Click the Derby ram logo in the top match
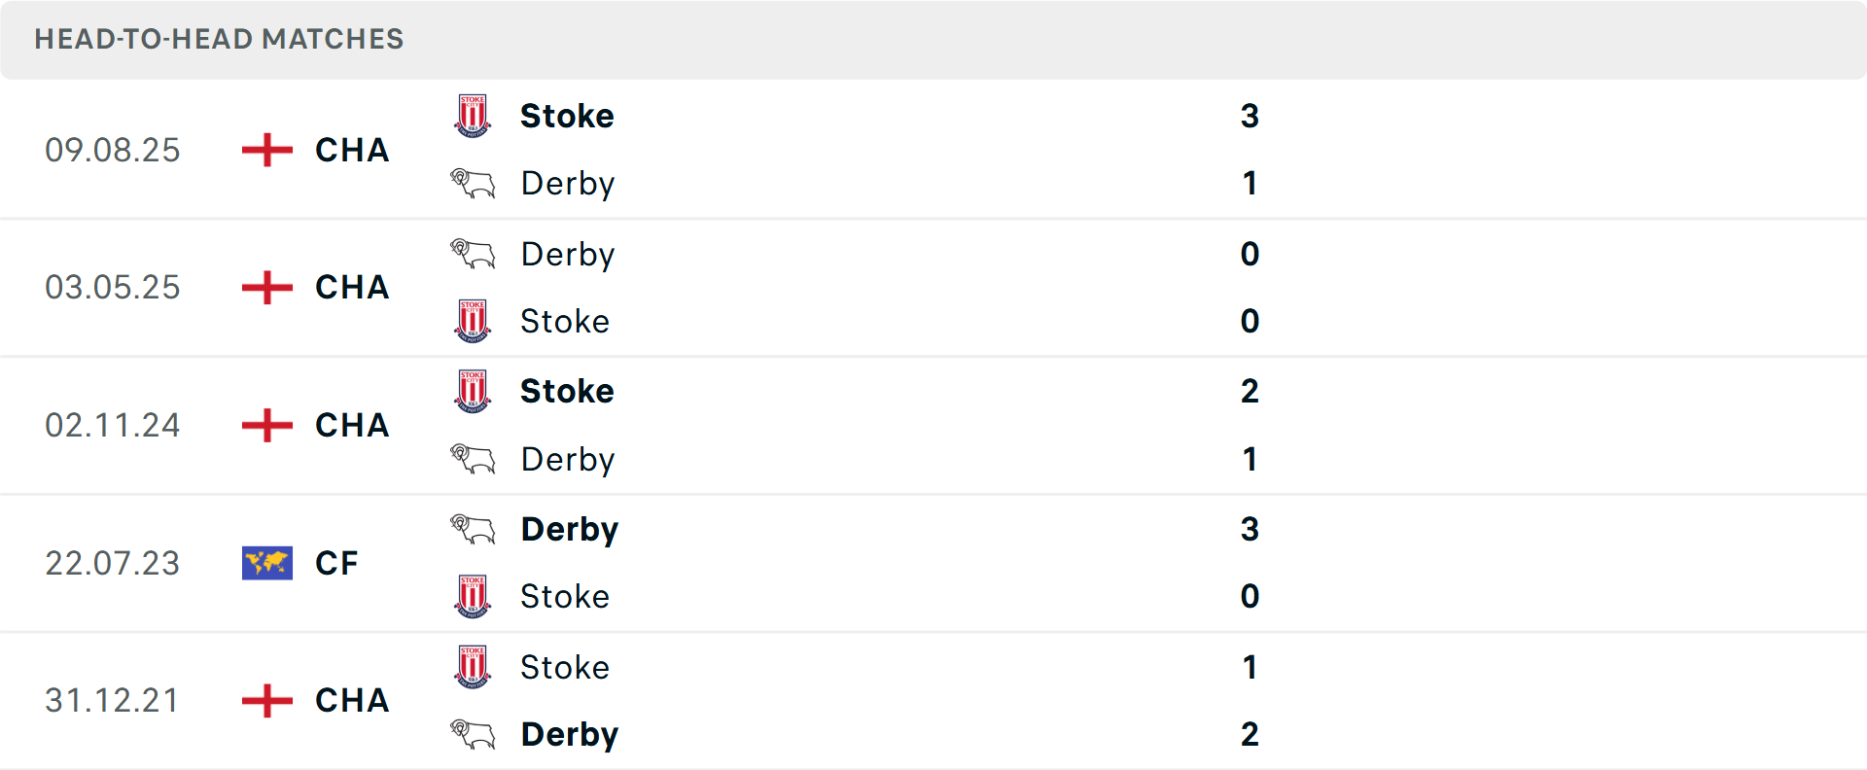Screen dimensions: 1867x770 tap(473, 183)
